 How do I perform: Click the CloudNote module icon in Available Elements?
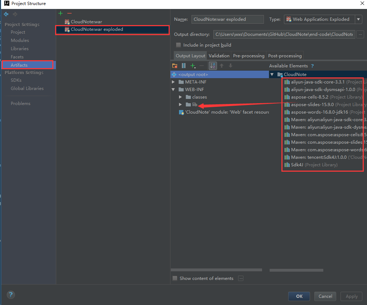pos(280,75)
